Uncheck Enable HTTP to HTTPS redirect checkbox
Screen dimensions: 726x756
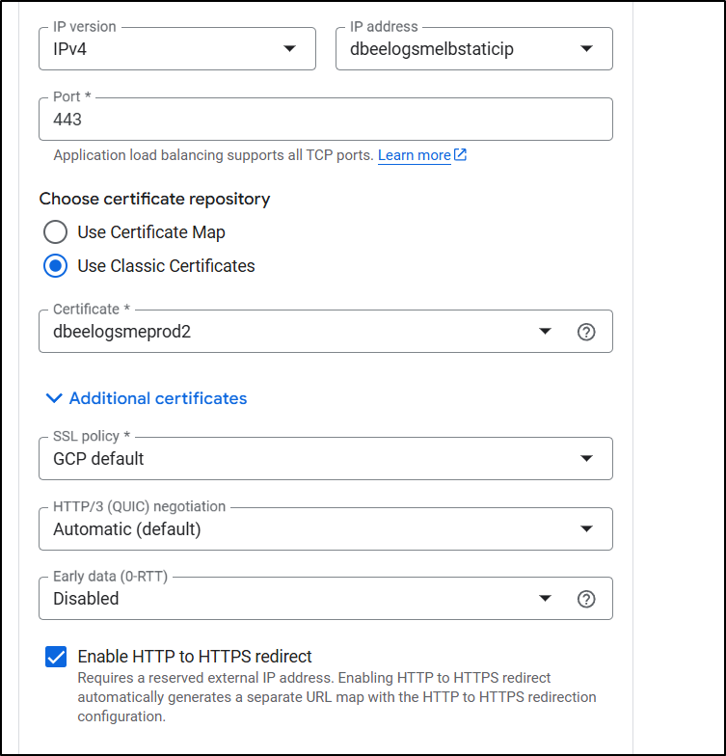click(56, 657)
